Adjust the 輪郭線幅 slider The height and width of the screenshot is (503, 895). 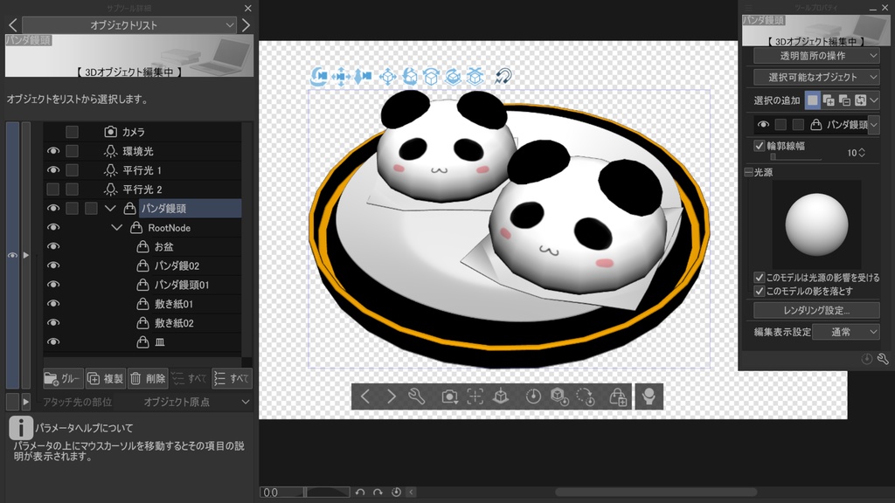(795, 157)
